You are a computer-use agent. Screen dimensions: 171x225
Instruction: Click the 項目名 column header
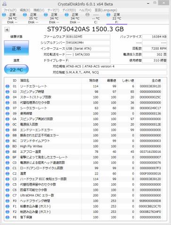(x=24, y=81)
